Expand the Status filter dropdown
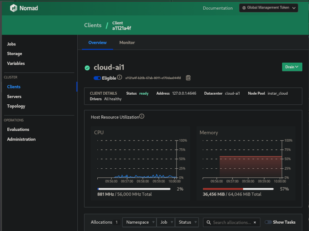The height and width of the screenshot is (231, 309). pyautogui.click(x=187, y=222)
